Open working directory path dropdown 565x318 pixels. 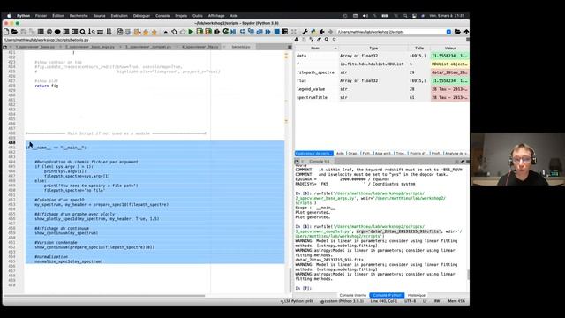pyautogui.click(x=448, y=32)
